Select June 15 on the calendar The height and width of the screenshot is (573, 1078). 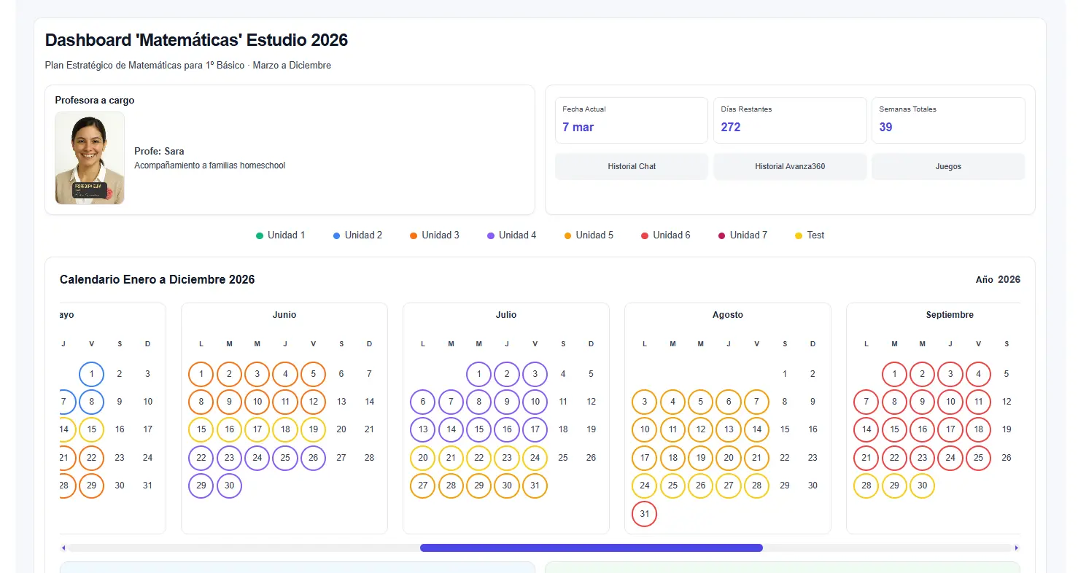point(201,429)
